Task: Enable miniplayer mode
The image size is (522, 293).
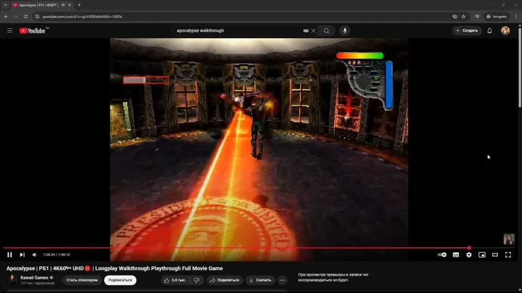Action: (x=482, y=255)
